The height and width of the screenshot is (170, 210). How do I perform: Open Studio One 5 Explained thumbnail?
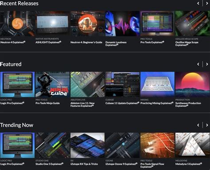click(x=52, y=145)
